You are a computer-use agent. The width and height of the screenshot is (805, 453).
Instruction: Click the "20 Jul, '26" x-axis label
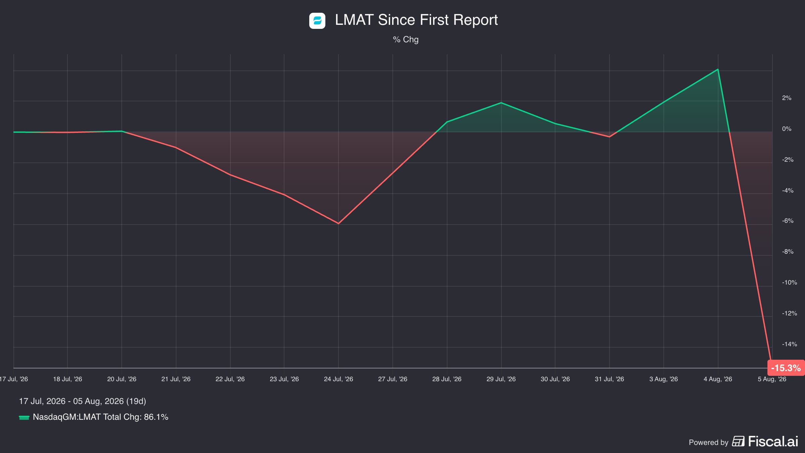click(122, 379)
